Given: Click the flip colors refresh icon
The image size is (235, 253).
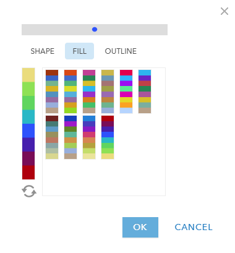Looking at the screenshot, I should (29, 191).
